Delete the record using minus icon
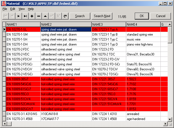This screenshot has width=174, height=128. [39, 16]
